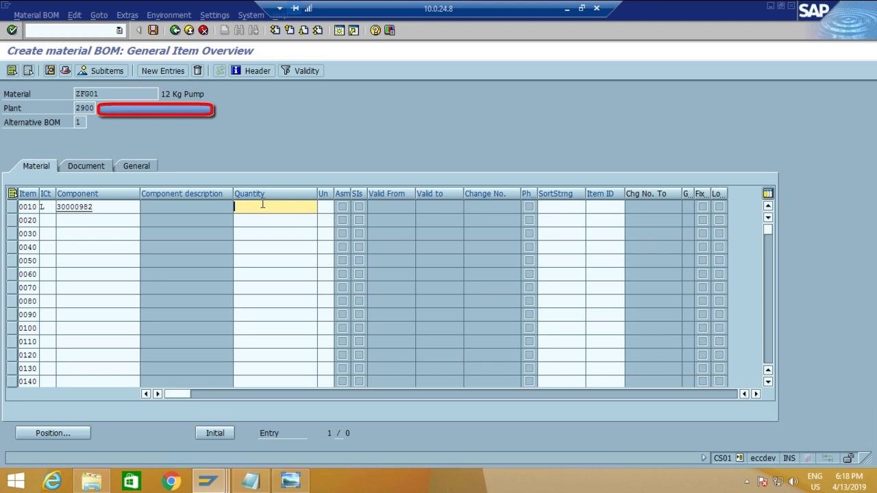Tick the Fix checkbox for item 0030

(702, 233)
